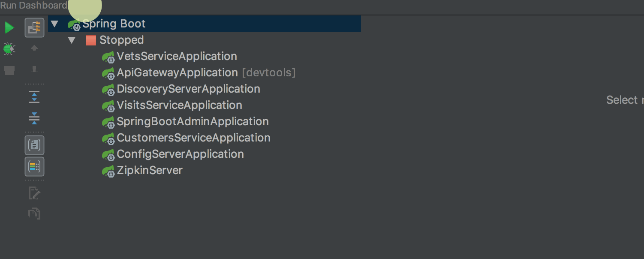This screenshot has width=644, height=259.
Task: Choose DiscoveryServerApplication in tree
Action: point(188,89)
